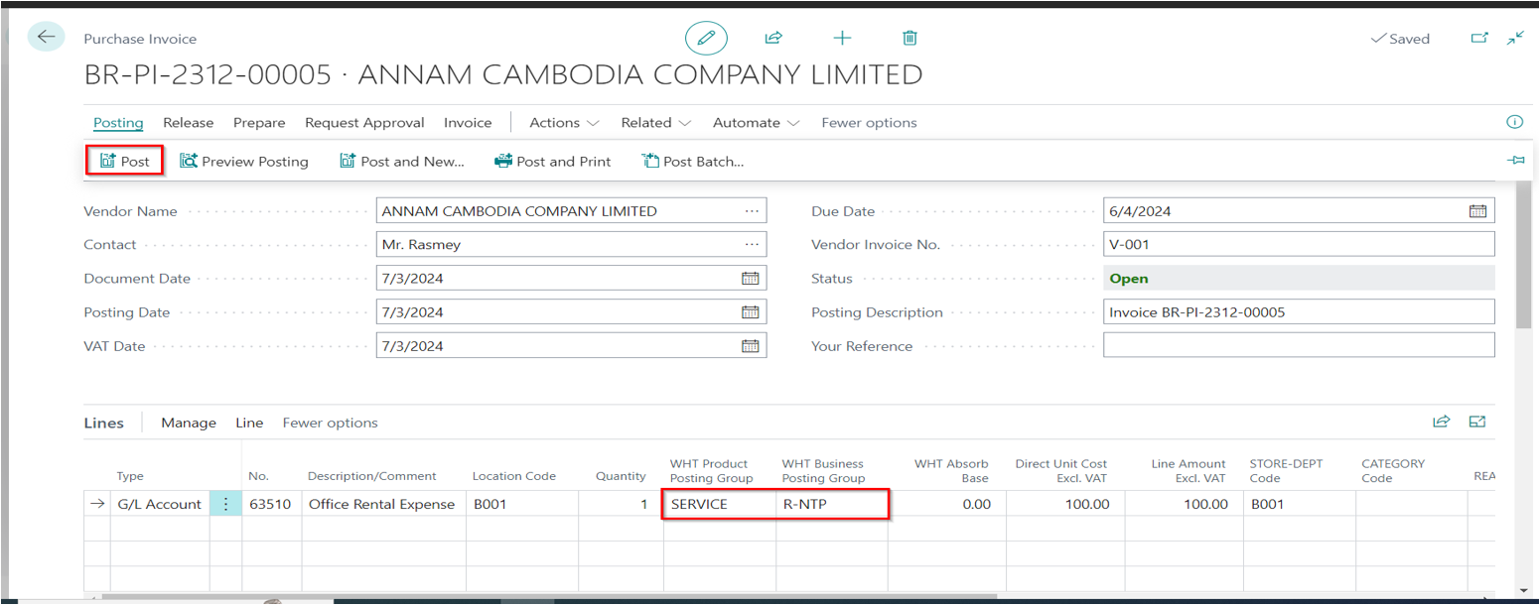Show the information FactBox pane icon
Image resolution: width=1539 pixels, height=607 pixels.
[x=1515, y=122]
